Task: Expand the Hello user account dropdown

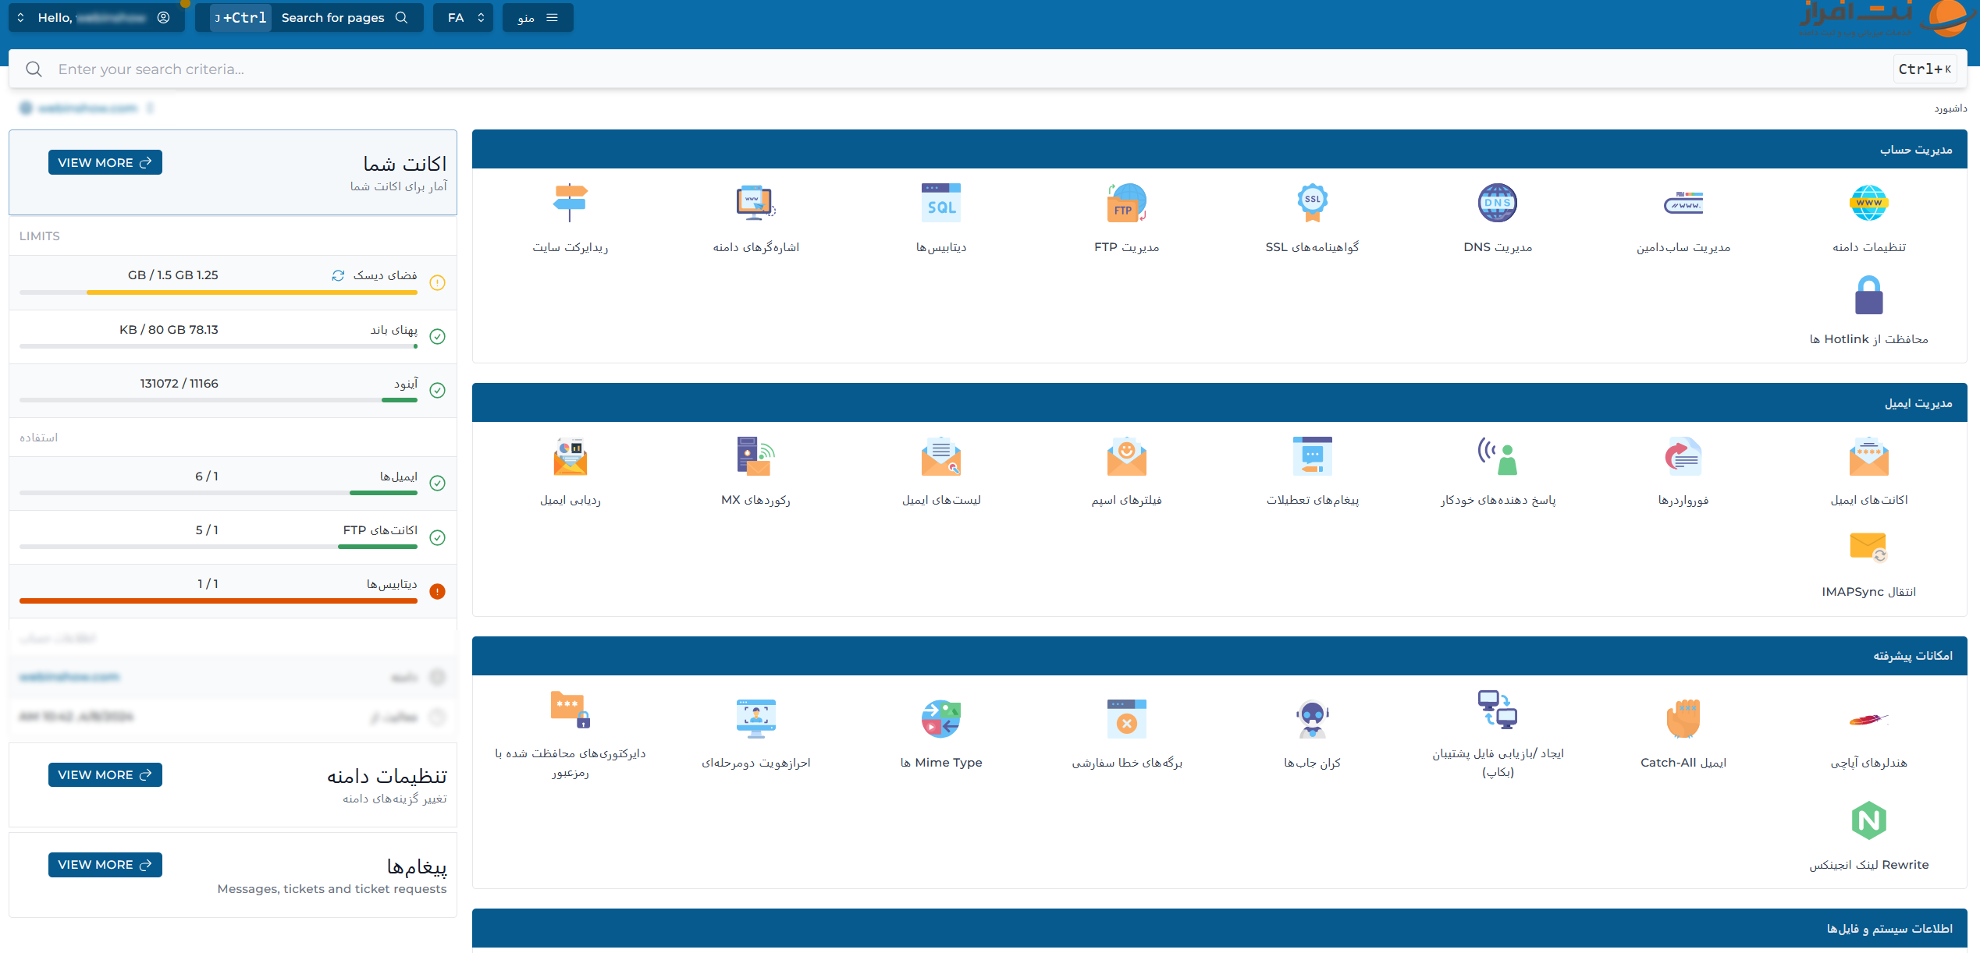Action: click(x=96, y=18)
